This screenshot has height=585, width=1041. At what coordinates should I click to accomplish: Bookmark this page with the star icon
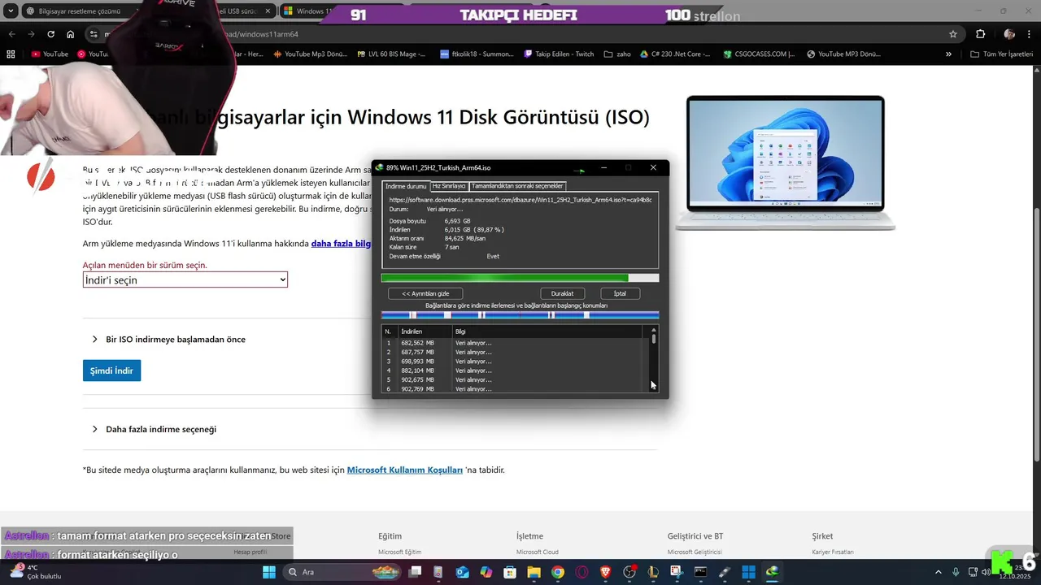click(x=953, y=34)
